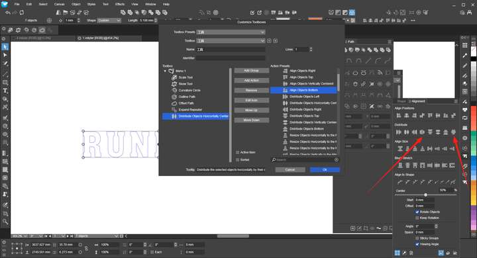This screenshot has width=477, height=258.
Task: Click the Add Action button
Action: tap(252, 81)
